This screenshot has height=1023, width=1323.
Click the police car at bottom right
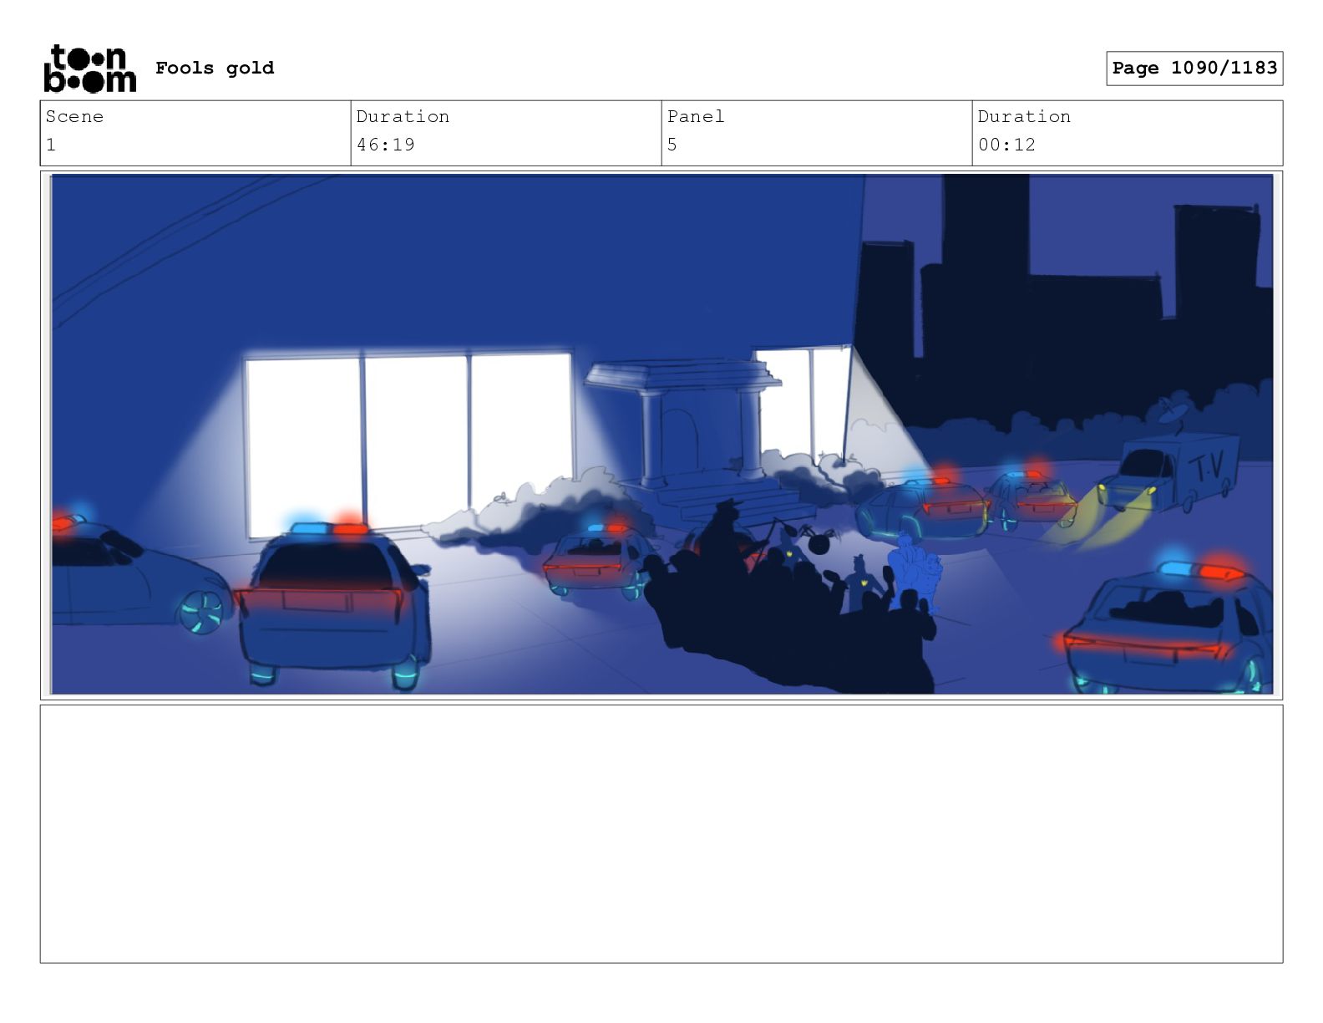[x=1169, y=629]
